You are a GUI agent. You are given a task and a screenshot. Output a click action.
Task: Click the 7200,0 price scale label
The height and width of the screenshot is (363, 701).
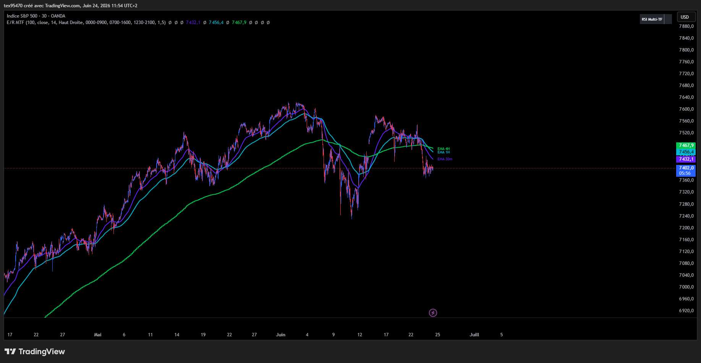(686, 228)
